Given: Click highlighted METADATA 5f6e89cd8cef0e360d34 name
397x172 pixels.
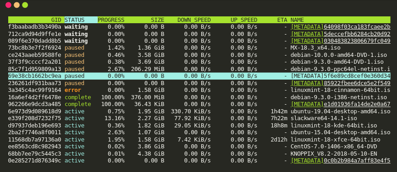Looking at the screenshot, I should pyautogui.click(x=340, y=76).
